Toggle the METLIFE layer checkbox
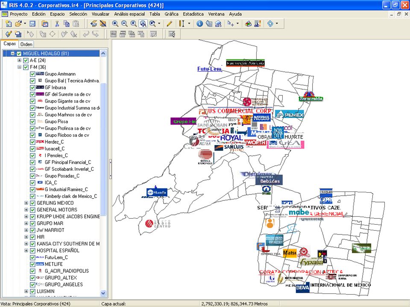Screen dimensions: 410x307 32,264
